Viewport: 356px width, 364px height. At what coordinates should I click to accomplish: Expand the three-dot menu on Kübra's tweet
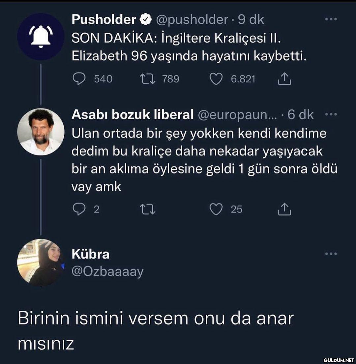(331, 254)
